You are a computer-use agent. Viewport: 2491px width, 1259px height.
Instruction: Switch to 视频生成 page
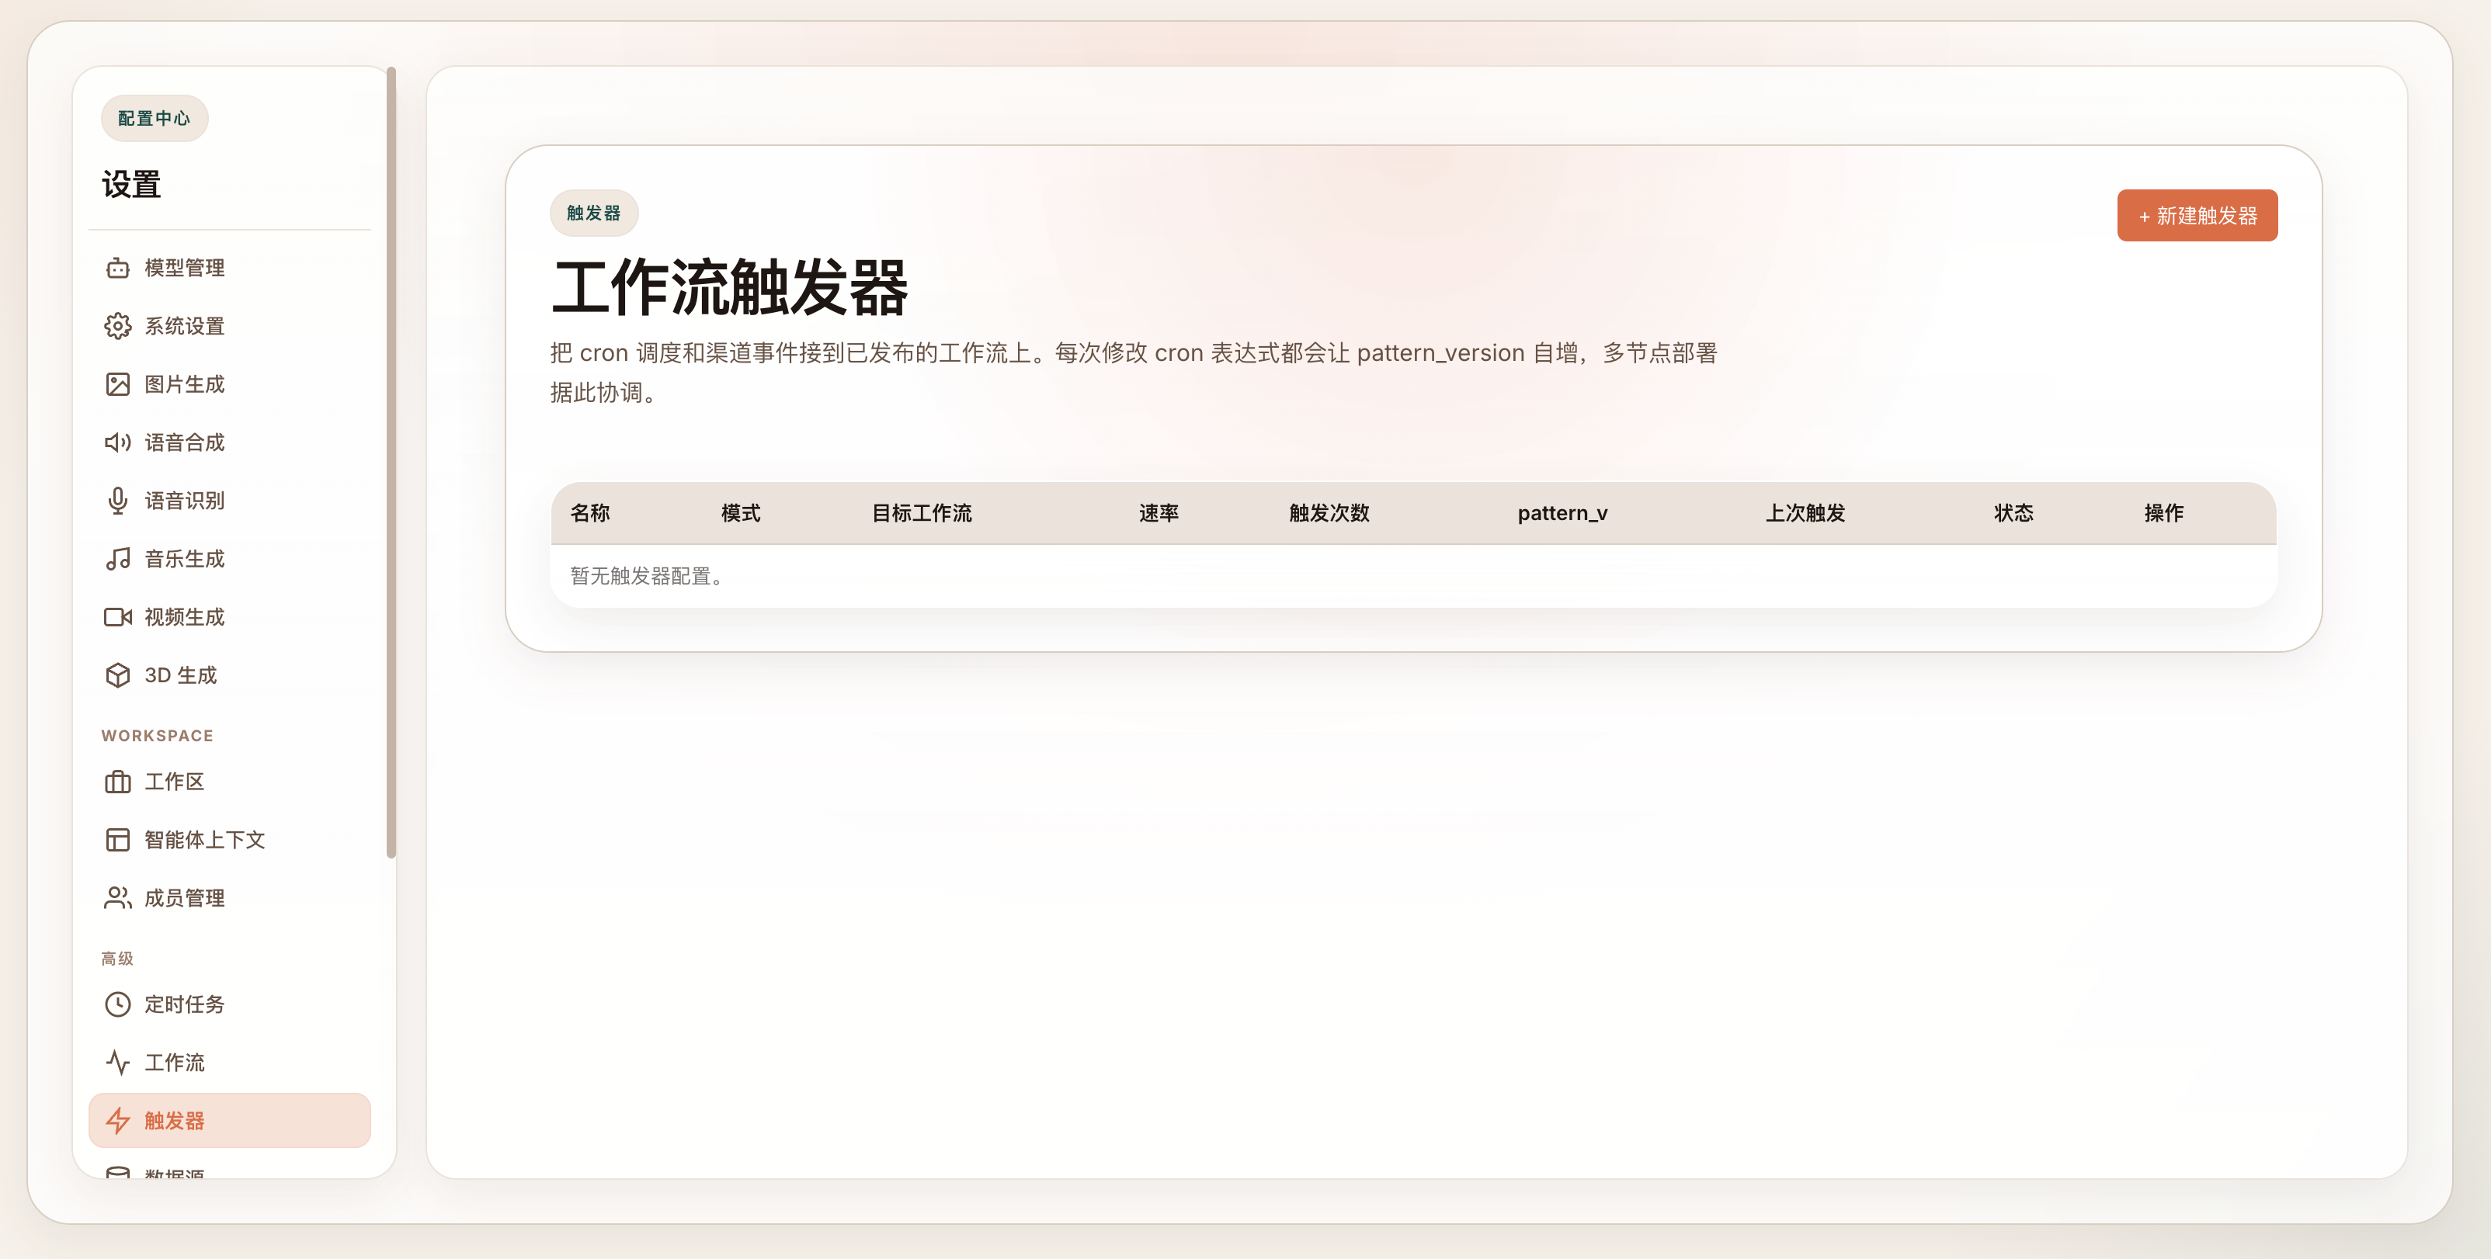(x=229, y=617)
